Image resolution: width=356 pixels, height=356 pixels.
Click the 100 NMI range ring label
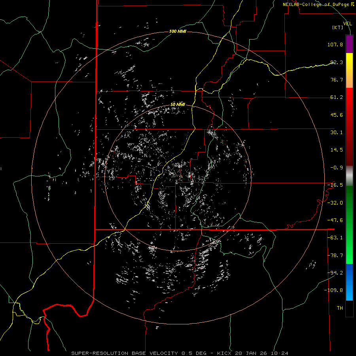(177, 31)
